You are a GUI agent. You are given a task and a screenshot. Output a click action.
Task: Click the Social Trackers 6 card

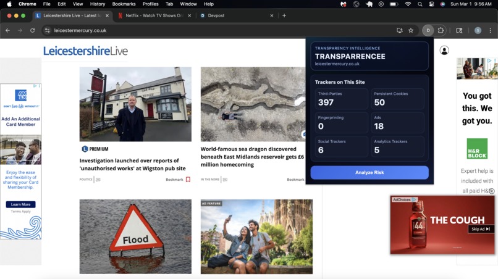coord(342,146)
